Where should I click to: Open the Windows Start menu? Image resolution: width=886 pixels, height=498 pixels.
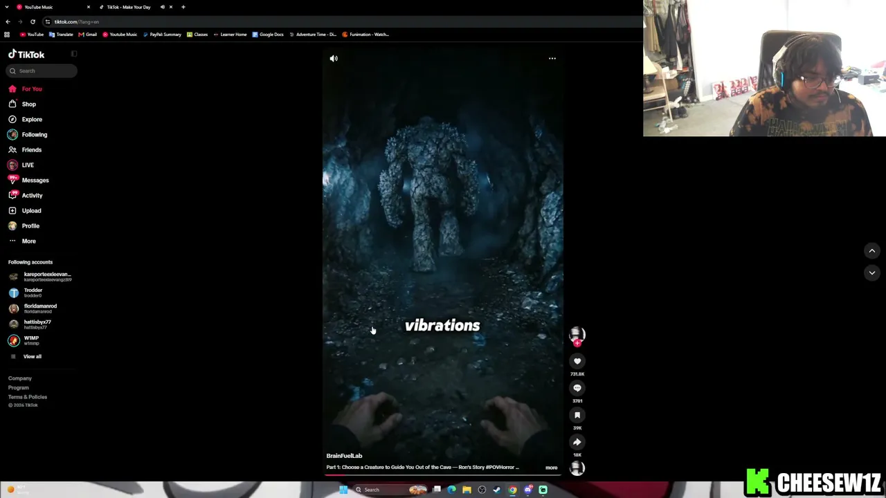[343, 490]
